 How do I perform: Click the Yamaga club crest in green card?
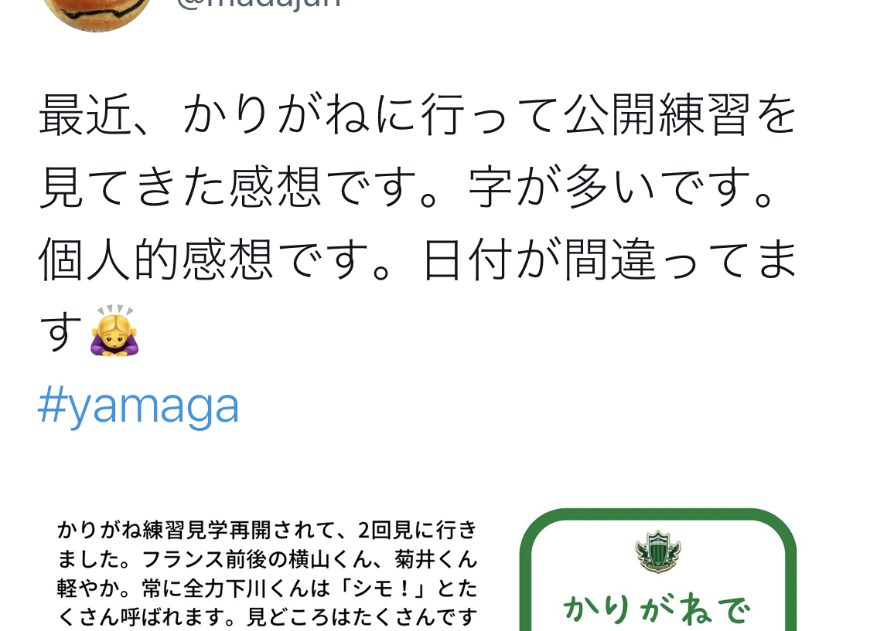pyautogui.click(x=657, y=551)
